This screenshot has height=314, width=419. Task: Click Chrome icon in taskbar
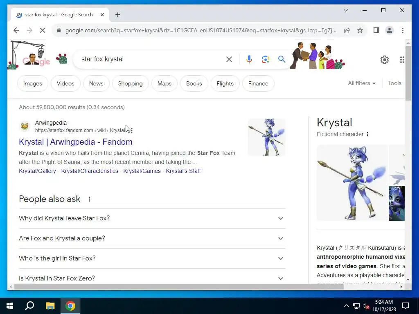[x=70, y=306]
